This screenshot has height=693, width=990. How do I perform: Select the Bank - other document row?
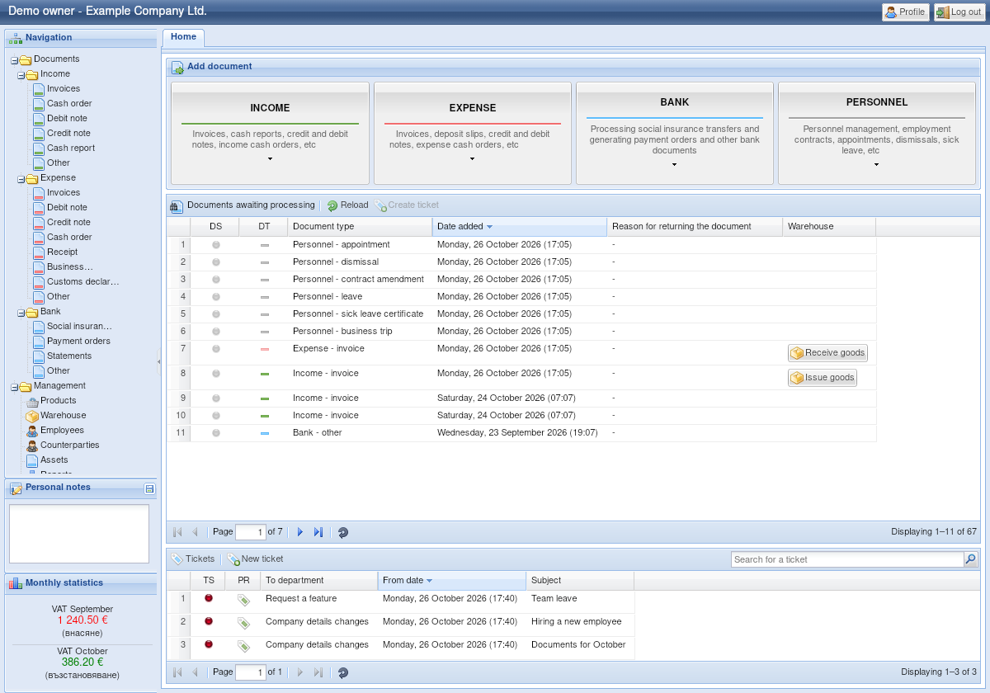pyautogui.click(x=521, y=433)
